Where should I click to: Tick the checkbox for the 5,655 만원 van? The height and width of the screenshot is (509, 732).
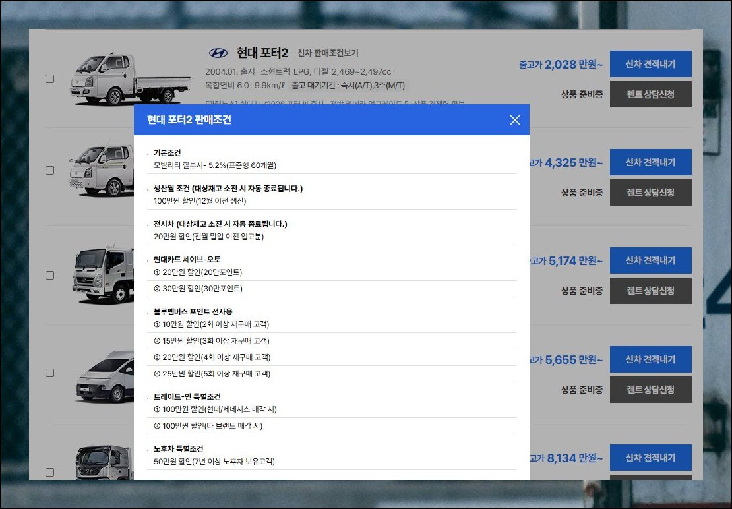49,373
